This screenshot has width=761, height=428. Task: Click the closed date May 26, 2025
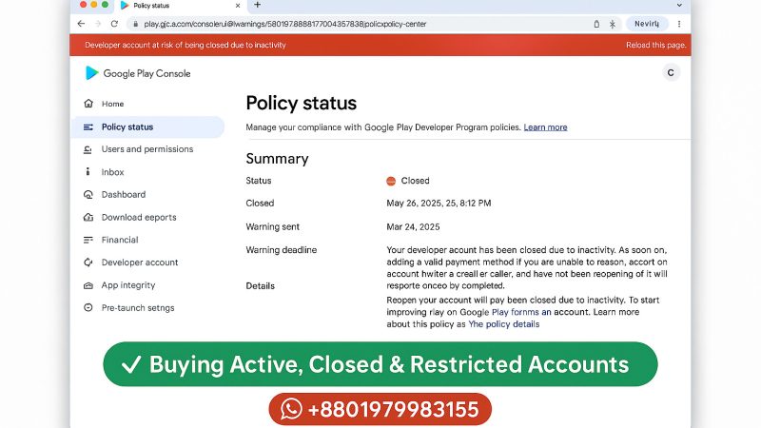tap(439, 204)
